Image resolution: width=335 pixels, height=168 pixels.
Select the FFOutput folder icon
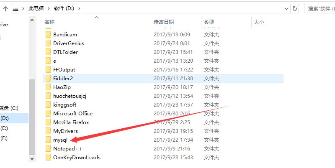48,69
